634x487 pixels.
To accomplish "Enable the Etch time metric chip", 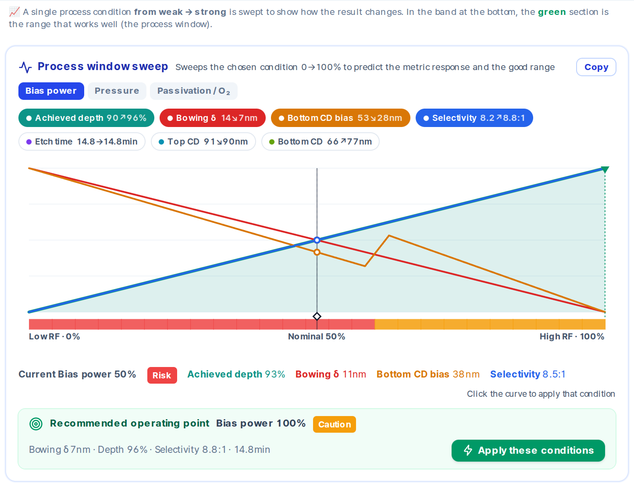I will pyautogui.click(x=82, y=141).
